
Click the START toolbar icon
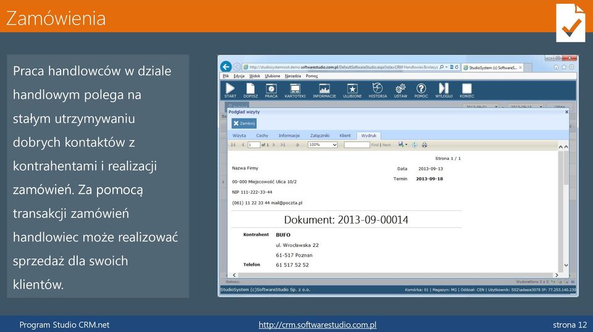pyautogui.click(x=230, y=90)
